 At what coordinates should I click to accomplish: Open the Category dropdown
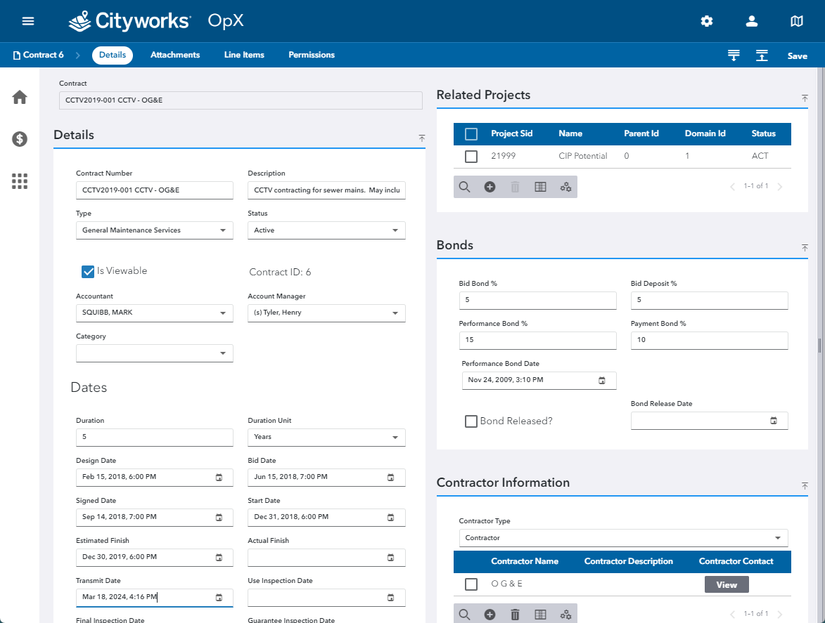[154, 353]
